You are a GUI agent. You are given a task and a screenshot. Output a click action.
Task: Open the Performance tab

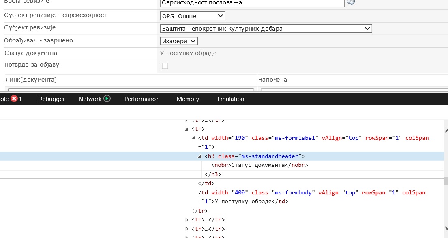tap(141, 99)
